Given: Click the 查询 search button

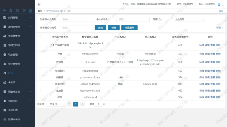Looking at the screenshot, I should tap(101, 28).
